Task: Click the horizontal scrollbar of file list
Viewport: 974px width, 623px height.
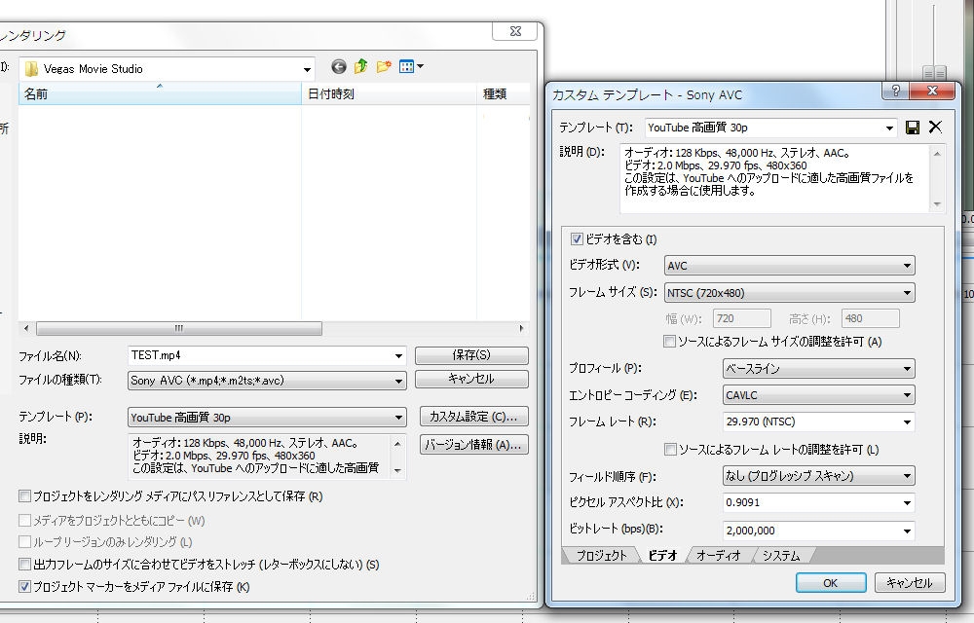Action: coord(179,328)
